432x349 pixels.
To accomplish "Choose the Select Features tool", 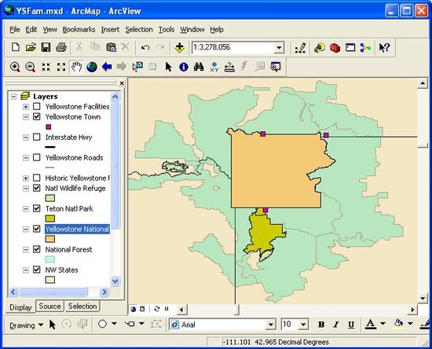I will 137,67.
